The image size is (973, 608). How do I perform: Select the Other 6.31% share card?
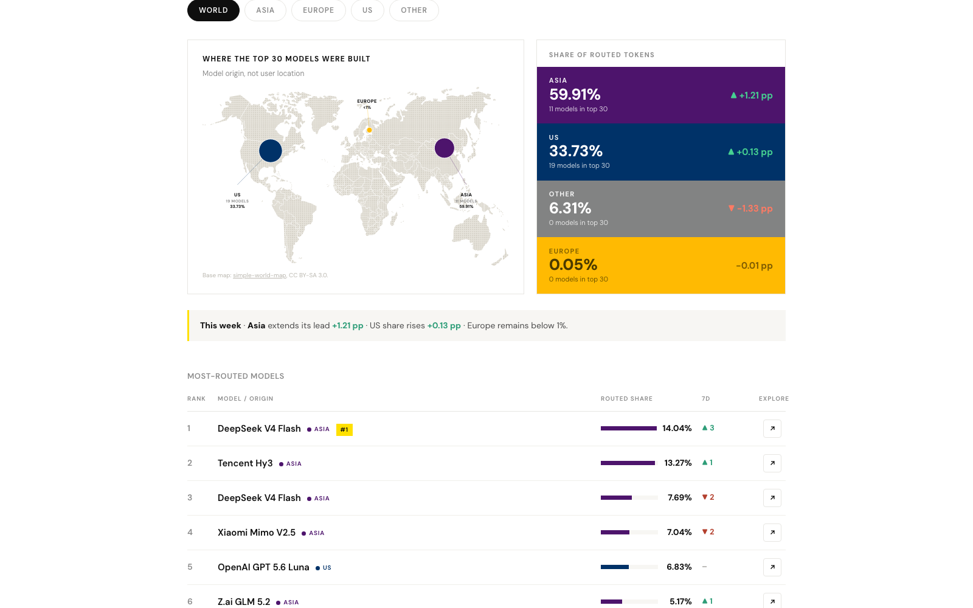(661, 209)
